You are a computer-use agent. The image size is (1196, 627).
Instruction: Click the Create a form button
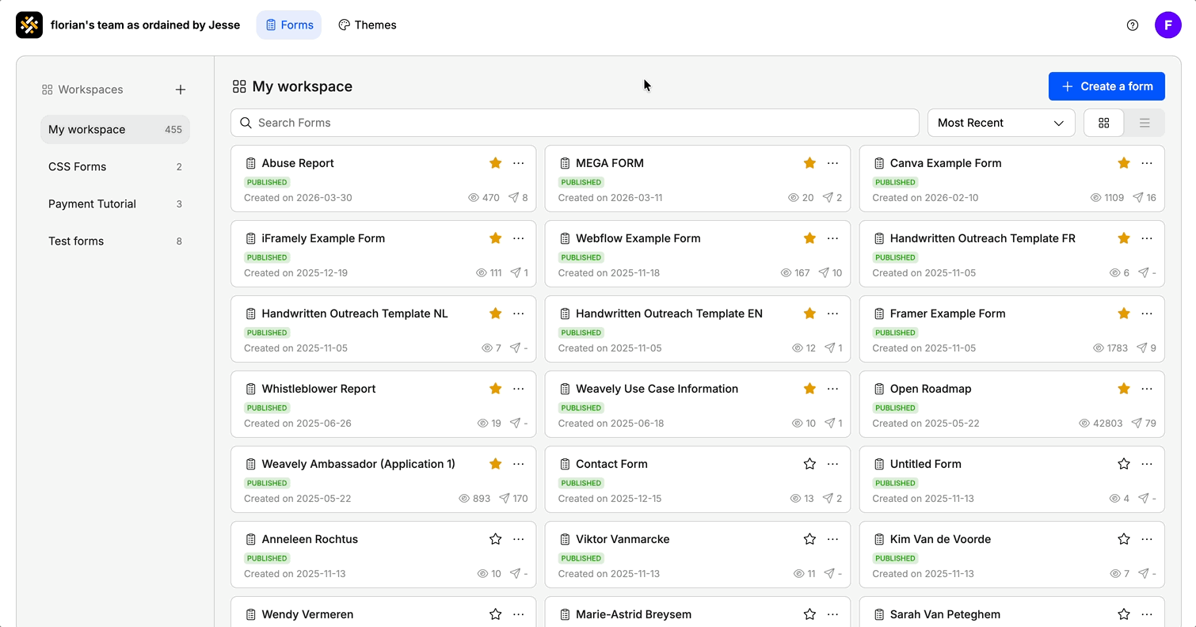[x=1106, y=86]
